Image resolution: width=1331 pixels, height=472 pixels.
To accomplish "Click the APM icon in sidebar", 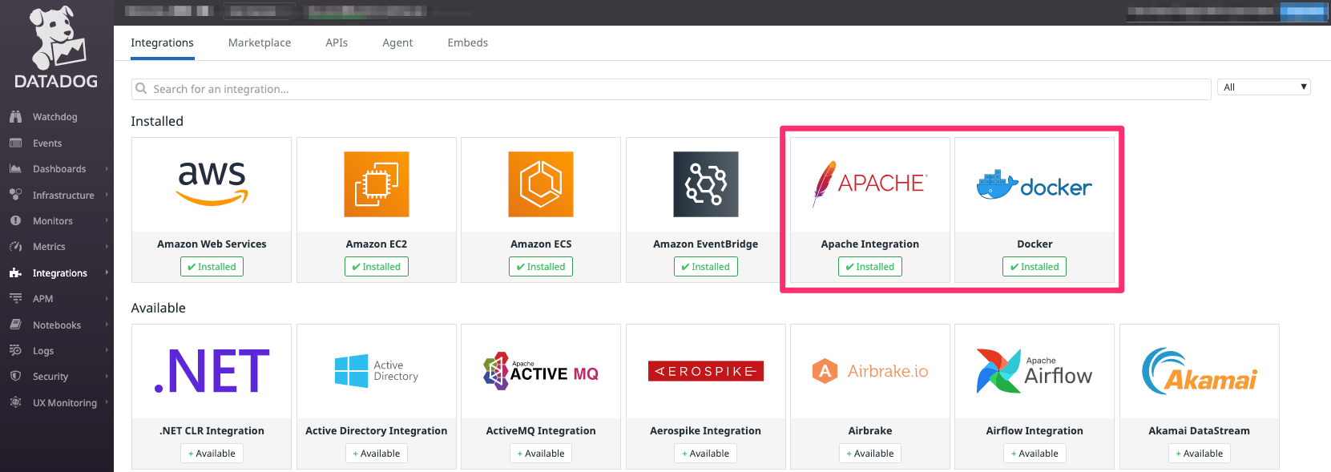I will (x=15, y=299).
